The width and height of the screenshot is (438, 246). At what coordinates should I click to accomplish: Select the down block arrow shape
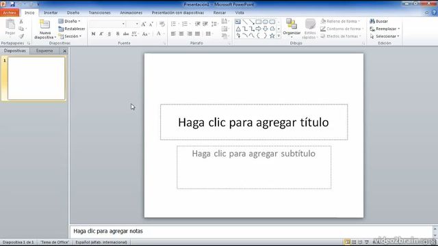(265, 29)
